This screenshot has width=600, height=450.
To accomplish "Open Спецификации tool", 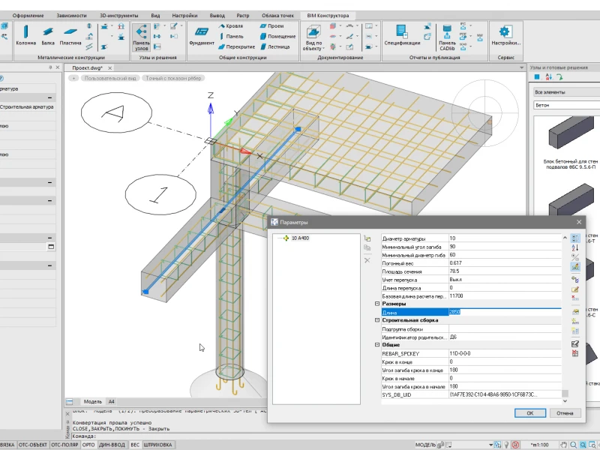I will [x=402, y=35].
